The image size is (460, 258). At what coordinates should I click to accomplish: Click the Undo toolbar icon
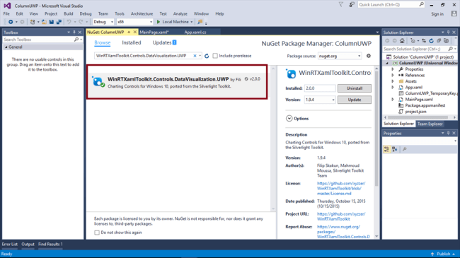click(x=69, y=22)
